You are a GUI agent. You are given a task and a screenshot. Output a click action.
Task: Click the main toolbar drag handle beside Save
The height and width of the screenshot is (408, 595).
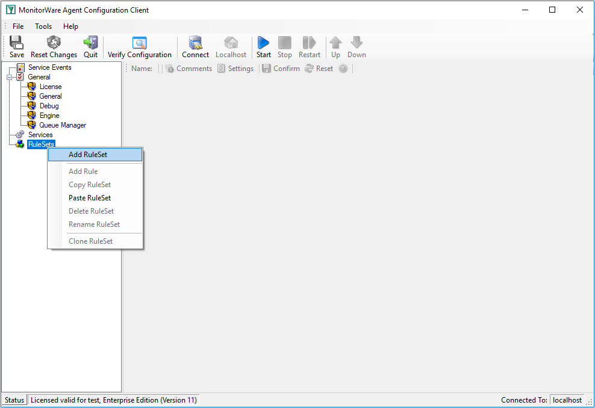5,47
